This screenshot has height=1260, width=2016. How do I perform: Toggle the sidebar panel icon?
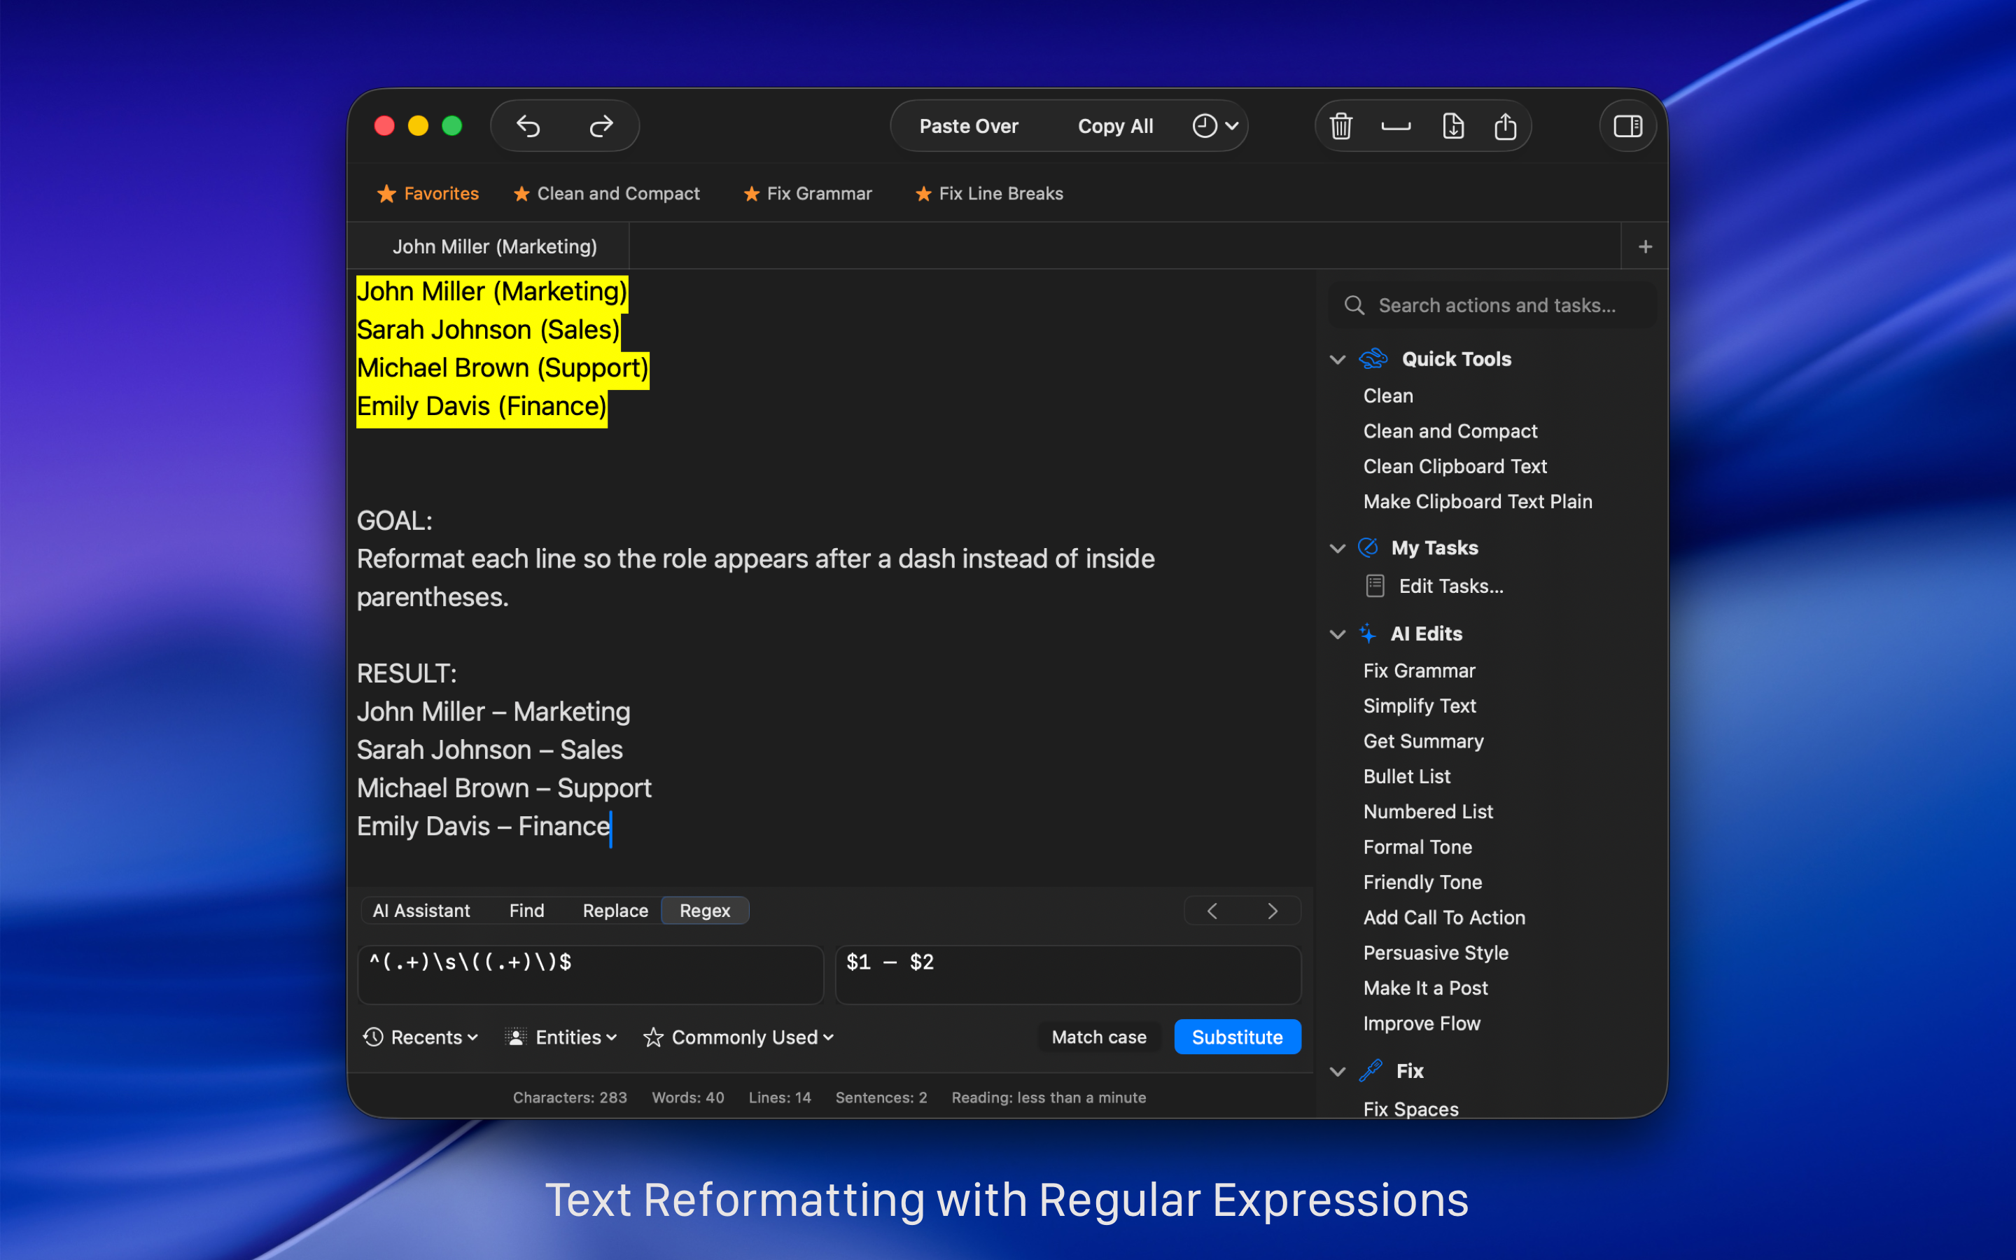tap(1627, 126)
